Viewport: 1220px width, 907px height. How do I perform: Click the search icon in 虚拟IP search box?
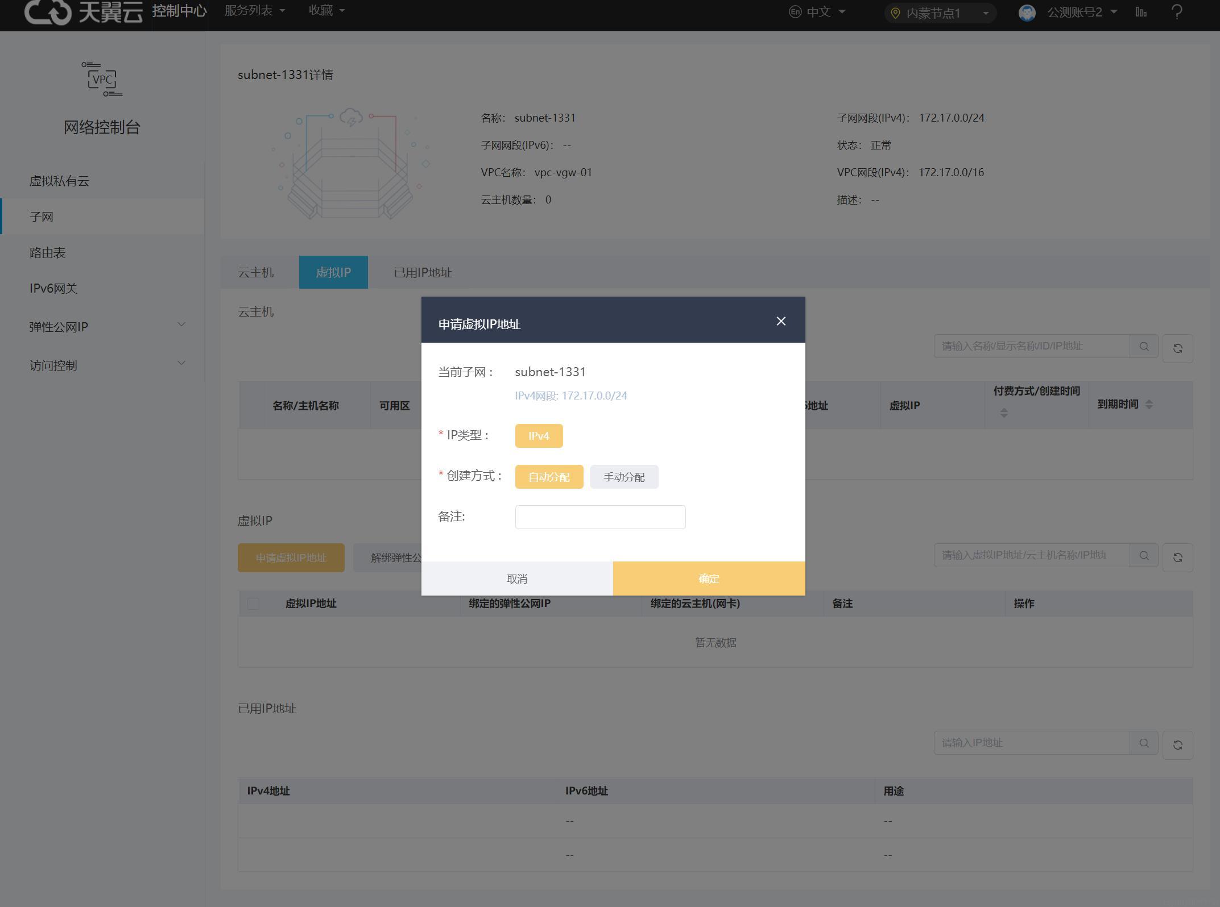click(1144, 555)
